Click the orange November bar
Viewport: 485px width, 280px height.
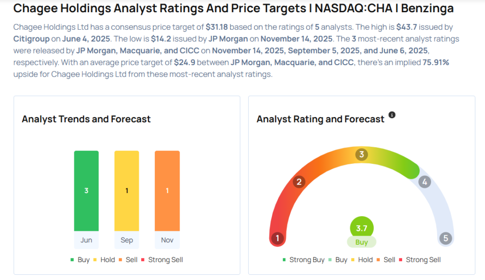click(167, 191)
